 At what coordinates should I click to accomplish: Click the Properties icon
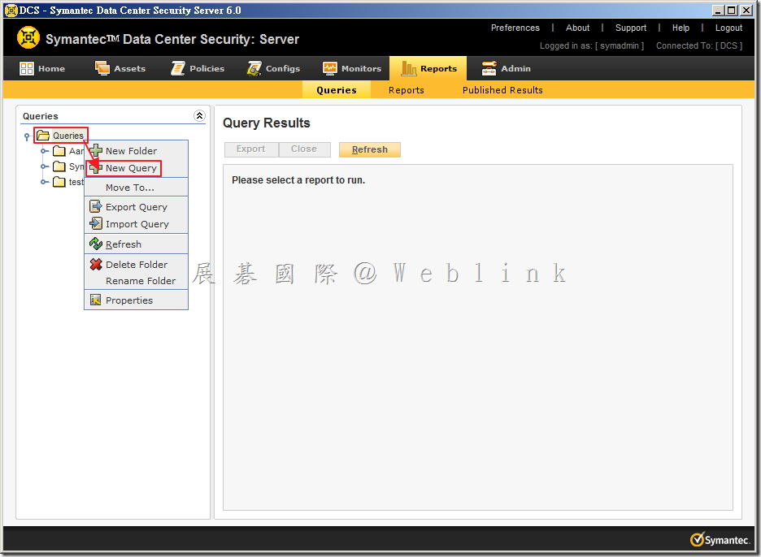(x=96, y=300)
